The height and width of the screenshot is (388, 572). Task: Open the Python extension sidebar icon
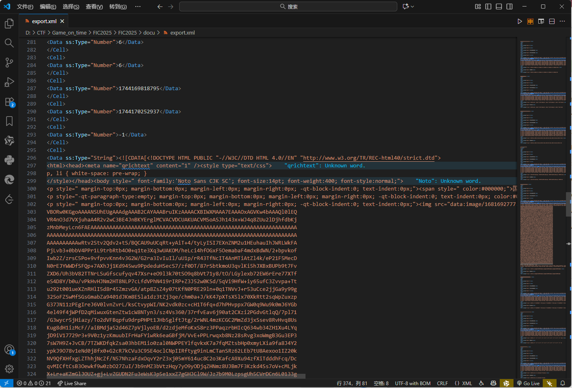pyautogui.click(x=9, y=160)
